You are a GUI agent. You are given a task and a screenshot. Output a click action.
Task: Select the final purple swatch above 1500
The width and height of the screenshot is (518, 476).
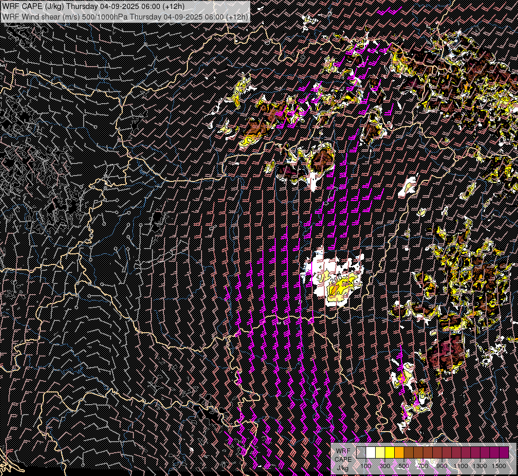click(x=504, y=453)
